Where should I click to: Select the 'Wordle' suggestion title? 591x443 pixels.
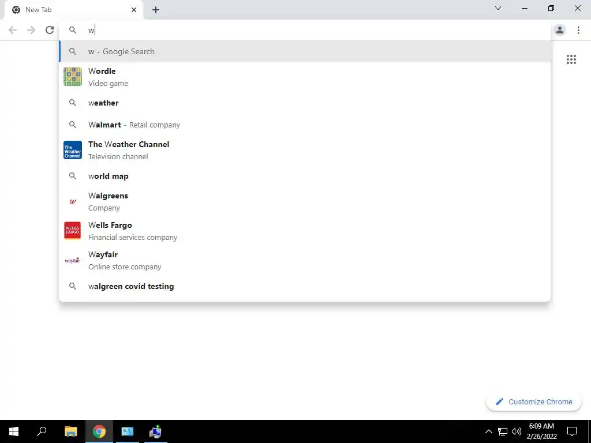click(x=102, y=71)
